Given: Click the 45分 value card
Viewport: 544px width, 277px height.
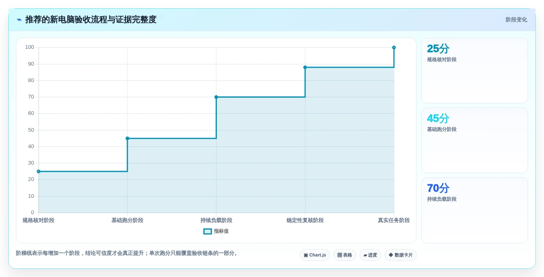Looking at the screenshot, I should pos(475,140).
